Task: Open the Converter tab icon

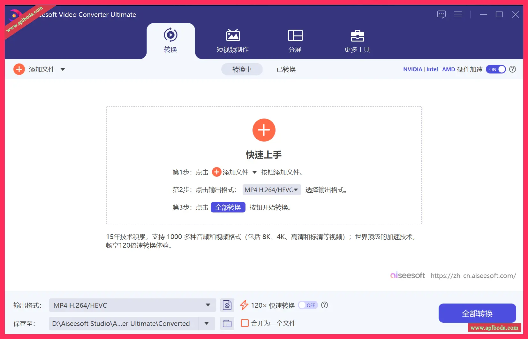Action: pyautogui.click(x=170, y=35)
